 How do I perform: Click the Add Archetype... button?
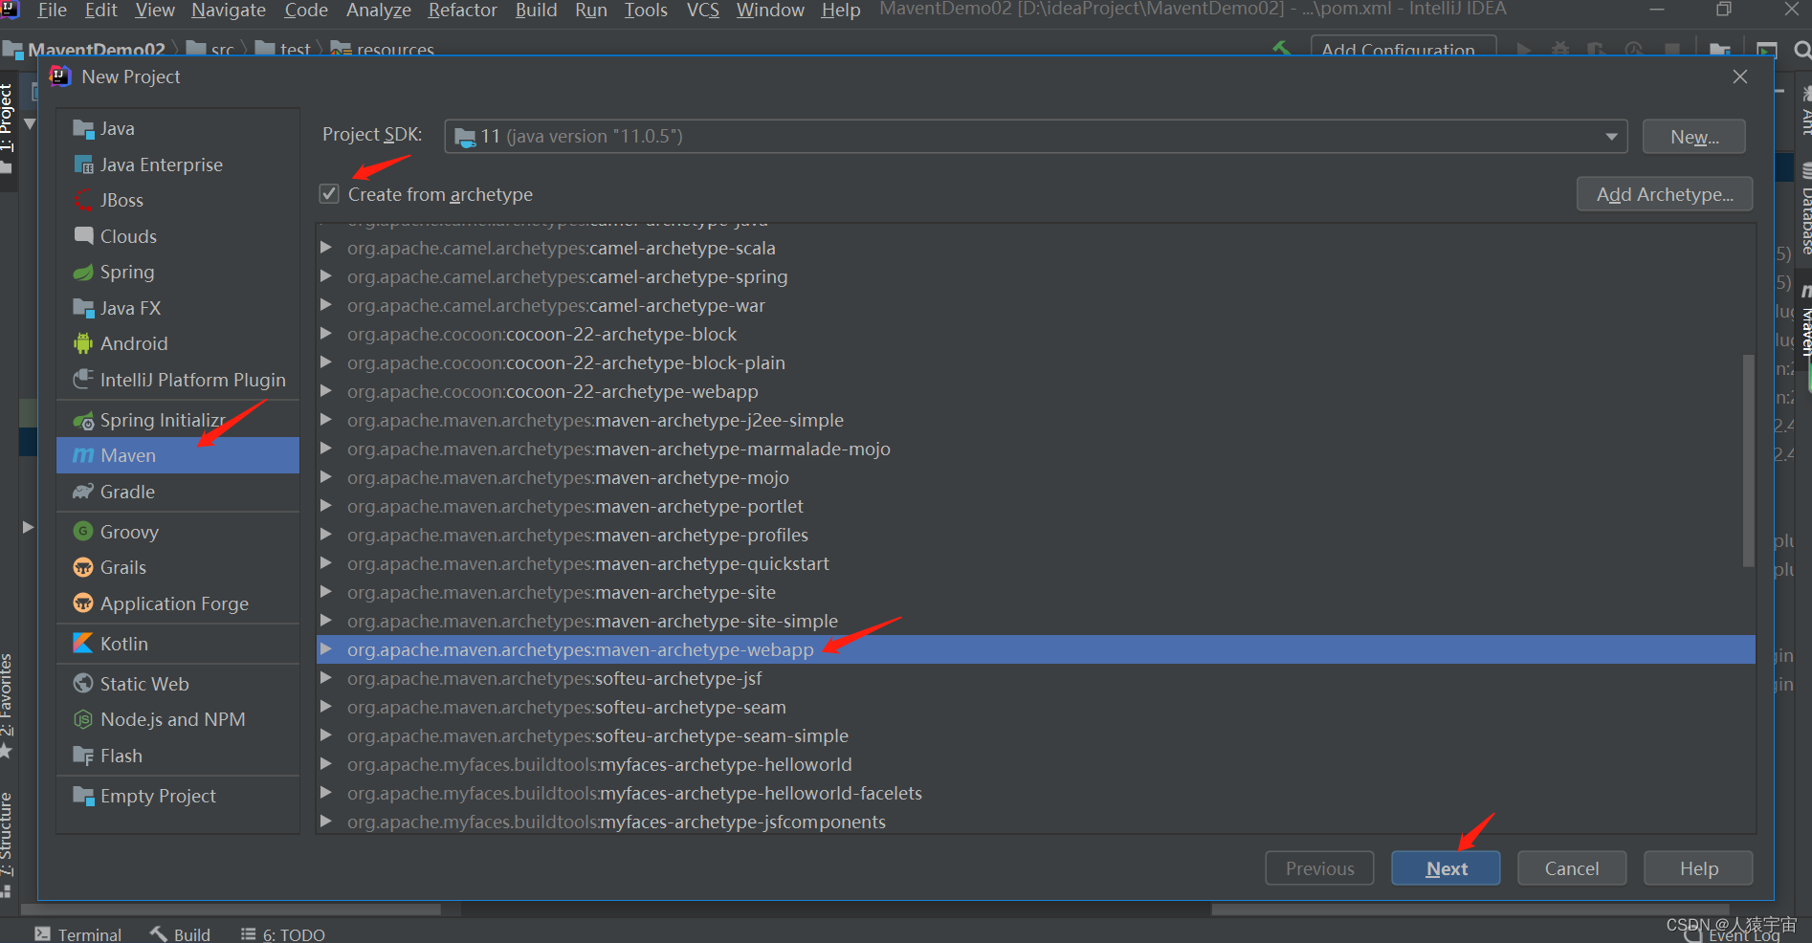(1665, 194)
